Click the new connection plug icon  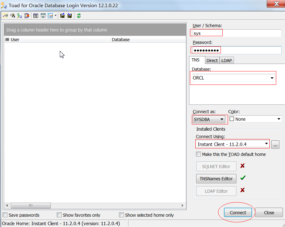(5, 16)
